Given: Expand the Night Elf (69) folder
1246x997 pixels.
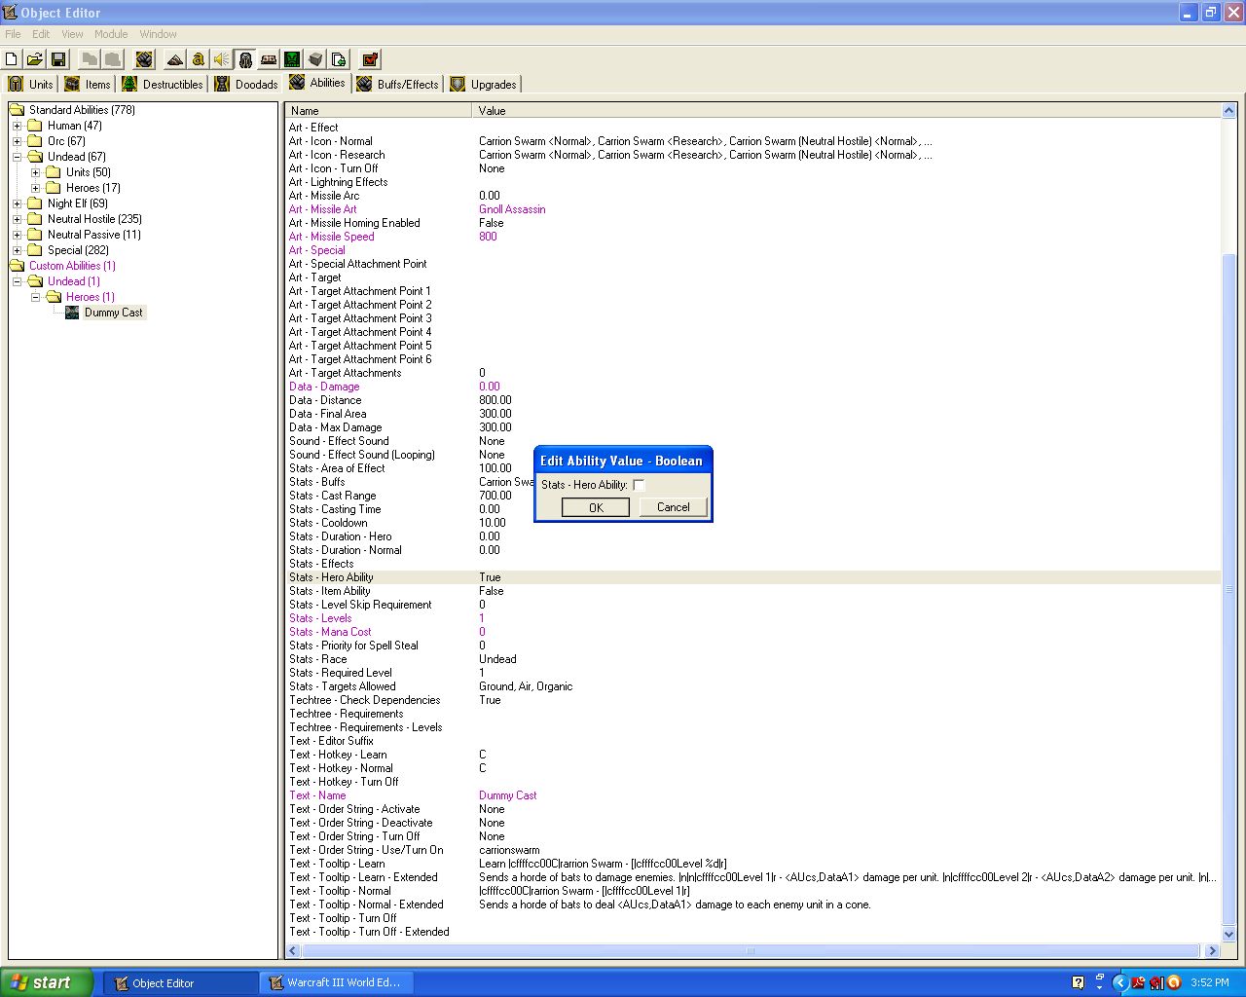Looking at the screenshot, I should click(x=17, y=203).
